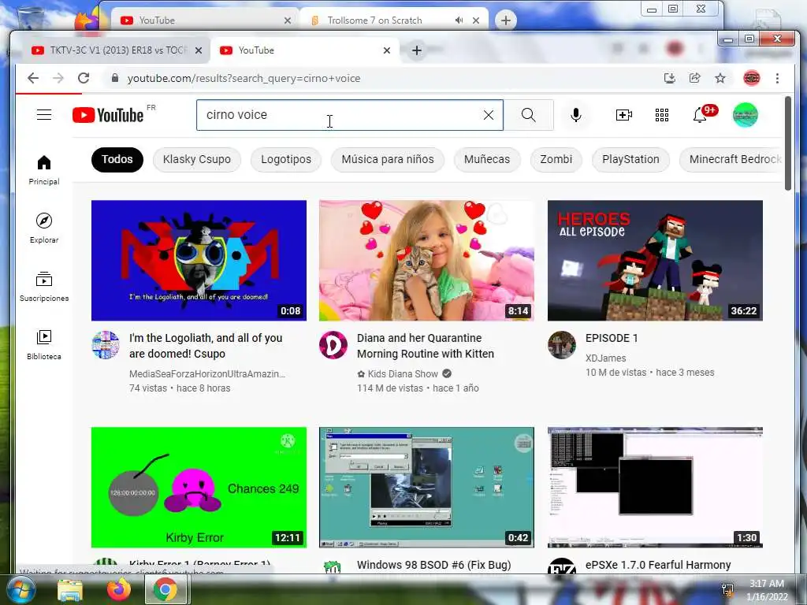This screenshot has height=605, width=807.
Task: Select the Música para niños chip
Action: coord(388,159)
